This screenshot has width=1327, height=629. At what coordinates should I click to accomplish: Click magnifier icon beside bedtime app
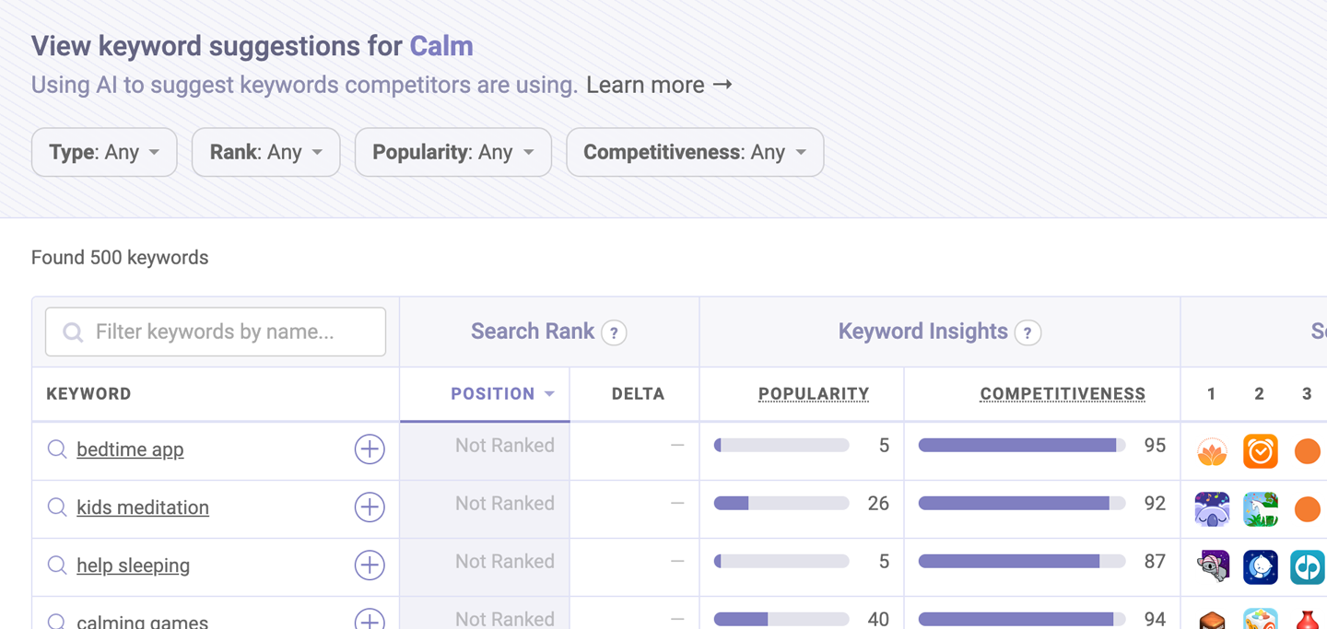(57, 449)
